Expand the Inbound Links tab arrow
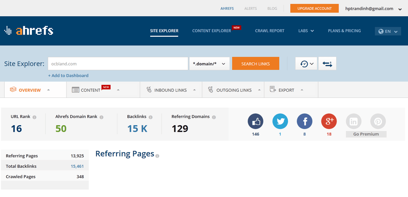Screen dimensions: 408x197 tap(194, 90)
